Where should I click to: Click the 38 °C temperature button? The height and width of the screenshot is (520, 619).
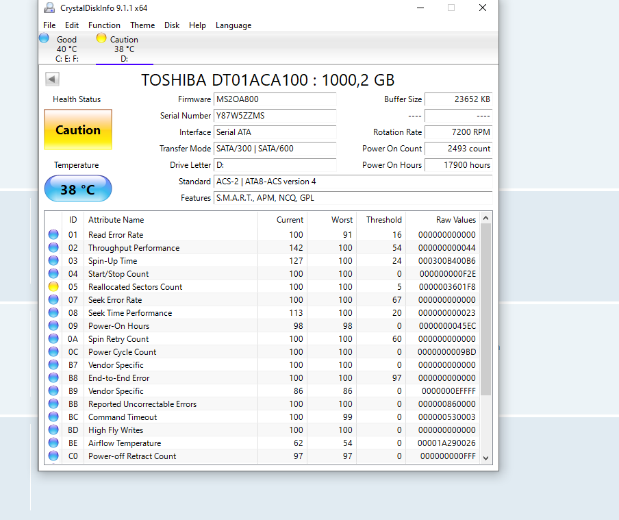[78, 189]
